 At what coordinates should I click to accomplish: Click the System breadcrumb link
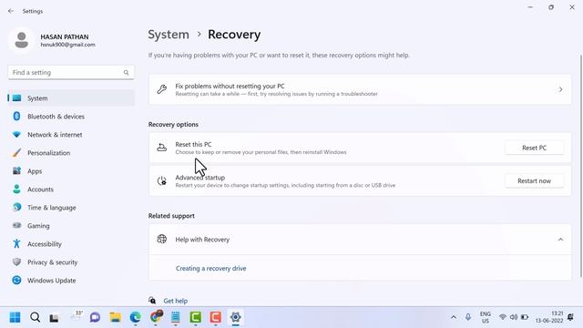[x=169, y=35]
